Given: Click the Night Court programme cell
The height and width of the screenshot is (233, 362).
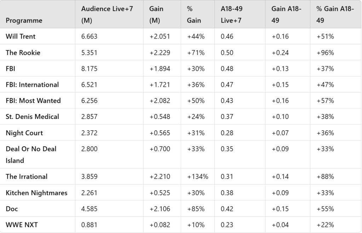Looking at the screenshot, I should pyautogui.click(x=24, y=133).
